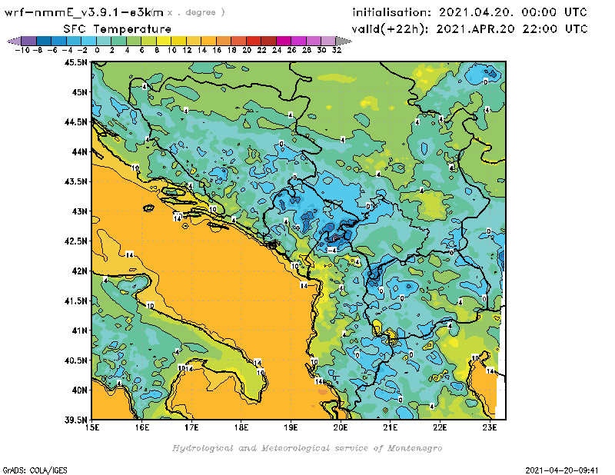Viewport: 615px width, 475px height.
Task: Click the '20E' longitude label
Action: [x=341, y=427]
